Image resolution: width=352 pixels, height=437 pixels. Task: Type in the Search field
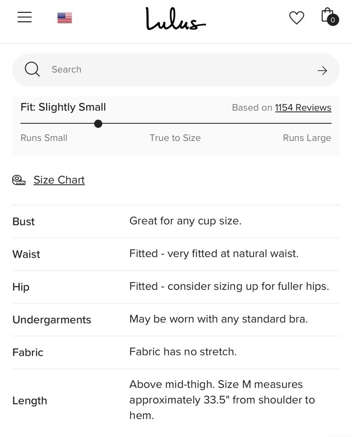click(x=178, y=70)
